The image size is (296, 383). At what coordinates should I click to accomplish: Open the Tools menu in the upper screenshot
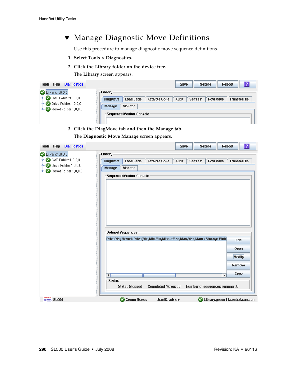pos(45,84)
